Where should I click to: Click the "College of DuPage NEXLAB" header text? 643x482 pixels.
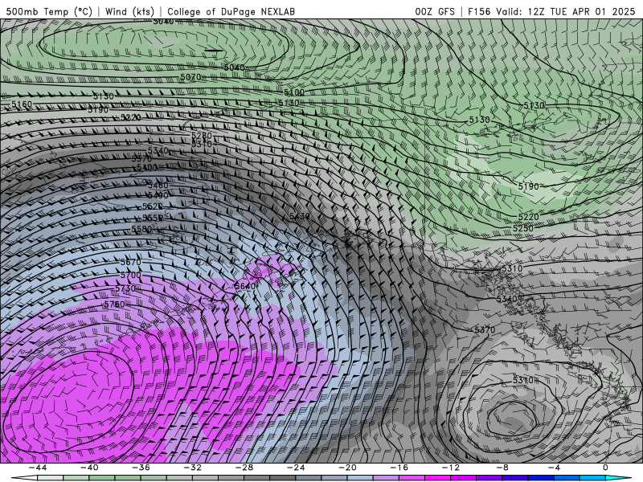click(231, 11)
